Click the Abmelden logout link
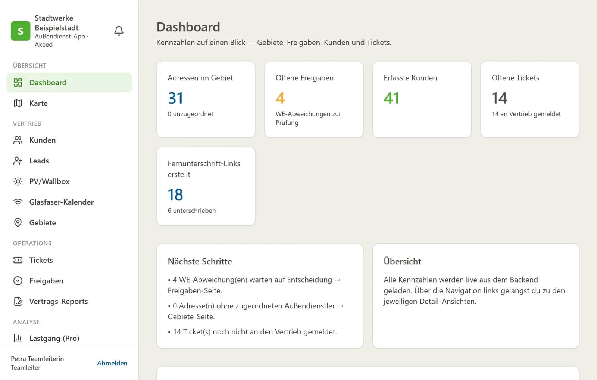Viewport: 597px width, 380px height. tap(112, 363)
